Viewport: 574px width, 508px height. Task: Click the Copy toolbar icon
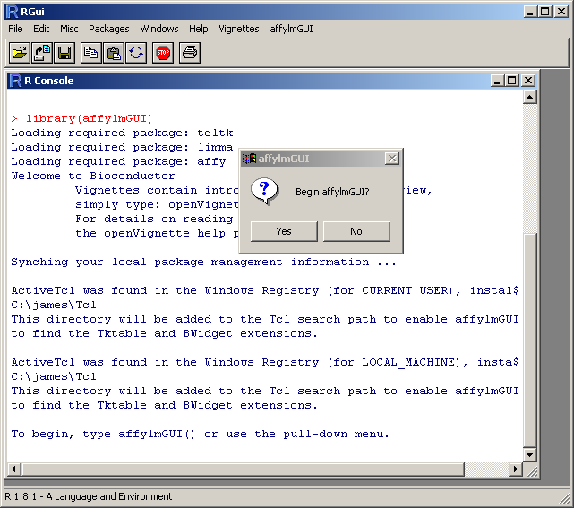click(91, 53)
